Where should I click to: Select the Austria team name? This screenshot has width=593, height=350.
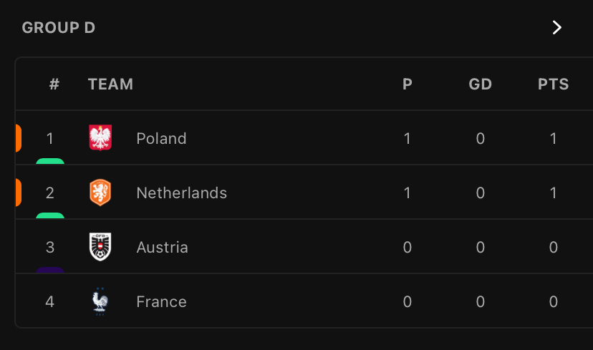(x=162, y=247)
